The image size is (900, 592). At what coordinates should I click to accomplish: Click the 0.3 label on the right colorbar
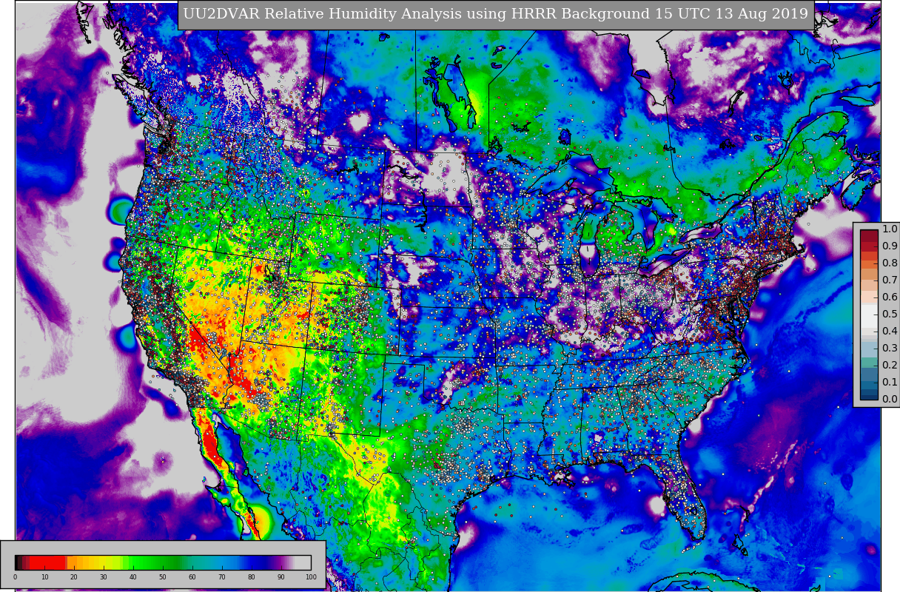pos(890,349)
